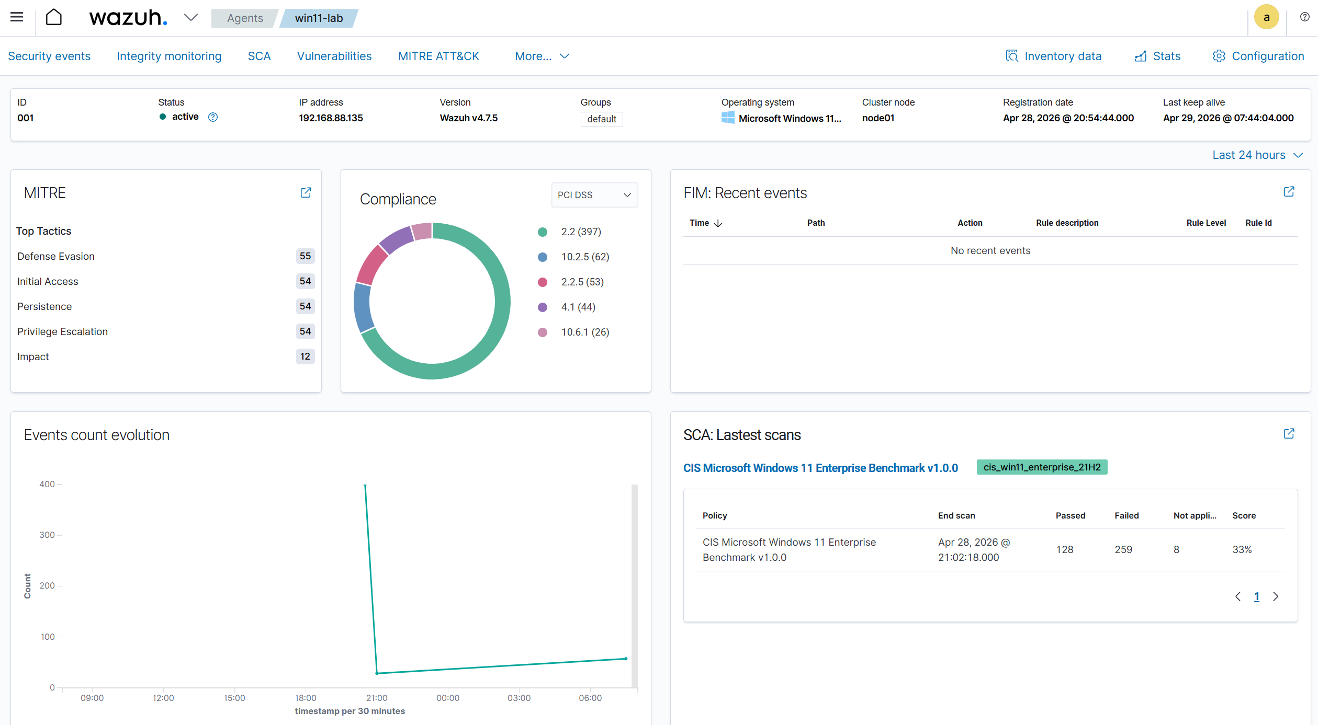Viewport: 1318px width, 725px height.
Task: Open agent Stats
Action: coord(1157,56)
